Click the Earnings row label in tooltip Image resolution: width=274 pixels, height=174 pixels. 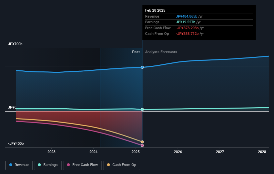[x=152, y=22]
